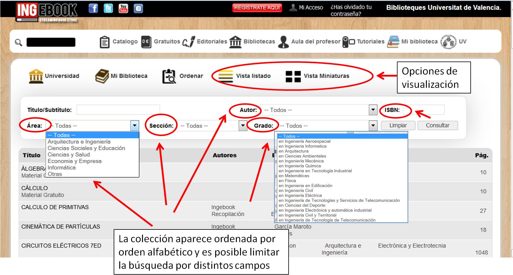The image size is (513, 275).
Task: Open '¿Has olvidado tu contraseña?' link
Action: tap(351, 10)
